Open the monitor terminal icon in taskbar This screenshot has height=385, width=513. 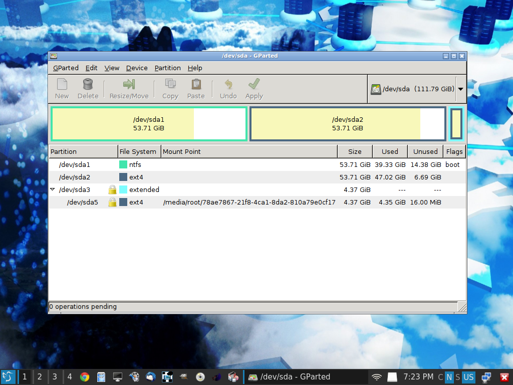[x=117, y=377]
